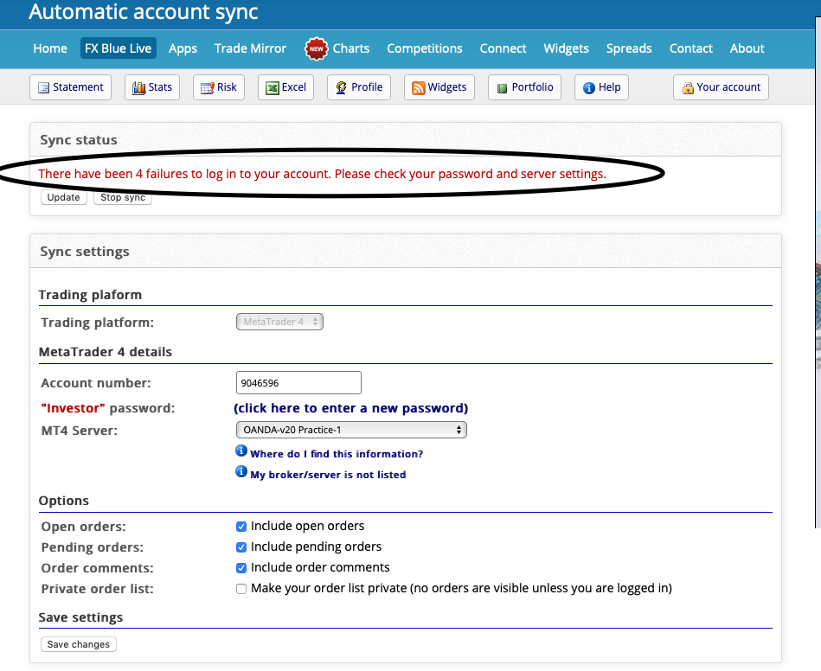Click the Risk table icon

[x=208, y=88]
